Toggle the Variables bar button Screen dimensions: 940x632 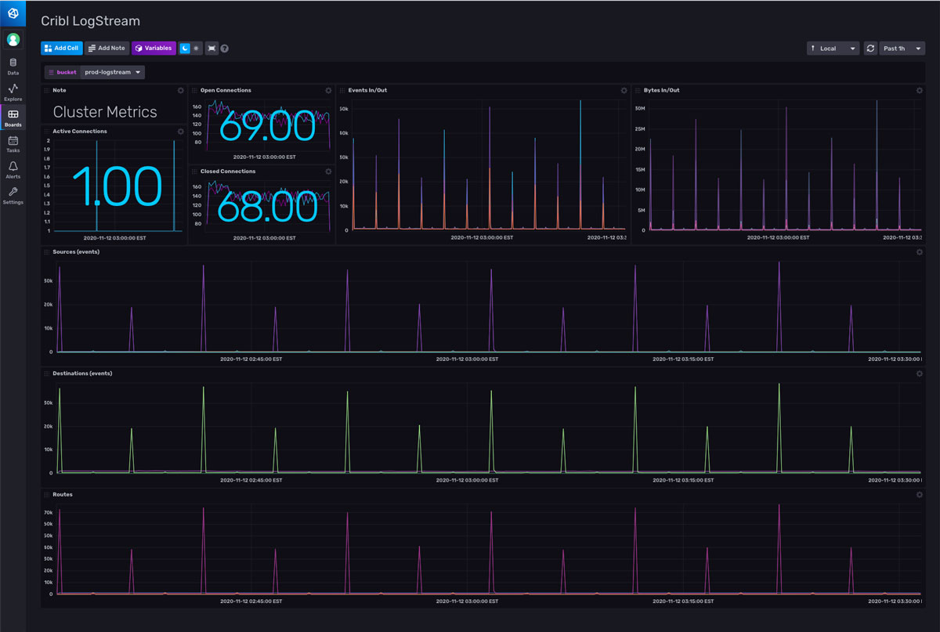(x=154, y=49)
